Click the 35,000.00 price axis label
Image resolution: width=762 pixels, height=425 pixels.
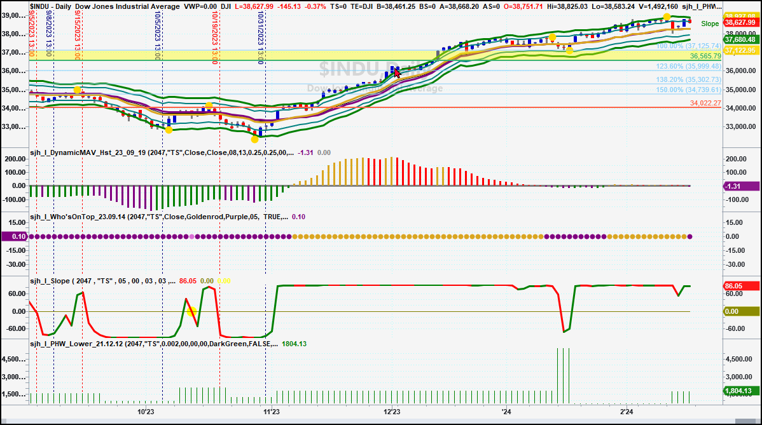[740, 90]
